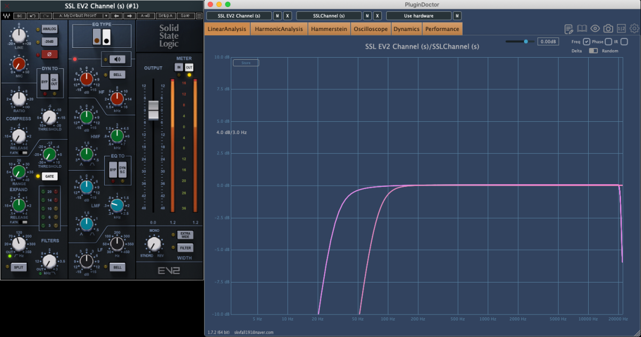This screenshot has width=641, height=337.
Task: Switch to the Dynamics tab
Action: point(407,29)
